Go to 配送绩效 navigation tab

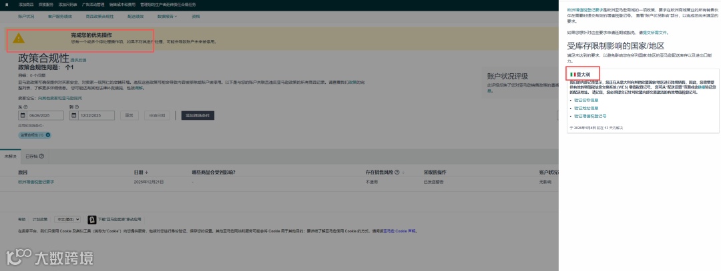(135, 17)
